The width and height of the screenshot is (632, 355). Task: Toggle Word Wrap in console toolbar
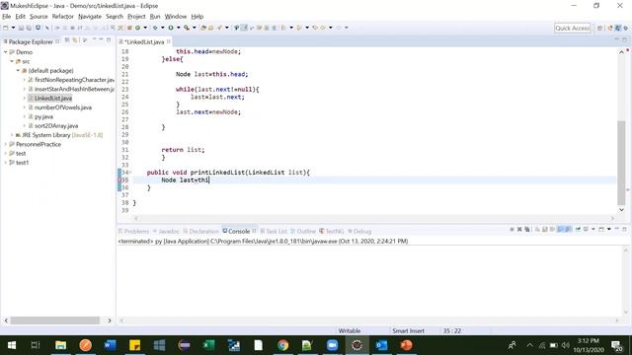(x=552, y=230)
